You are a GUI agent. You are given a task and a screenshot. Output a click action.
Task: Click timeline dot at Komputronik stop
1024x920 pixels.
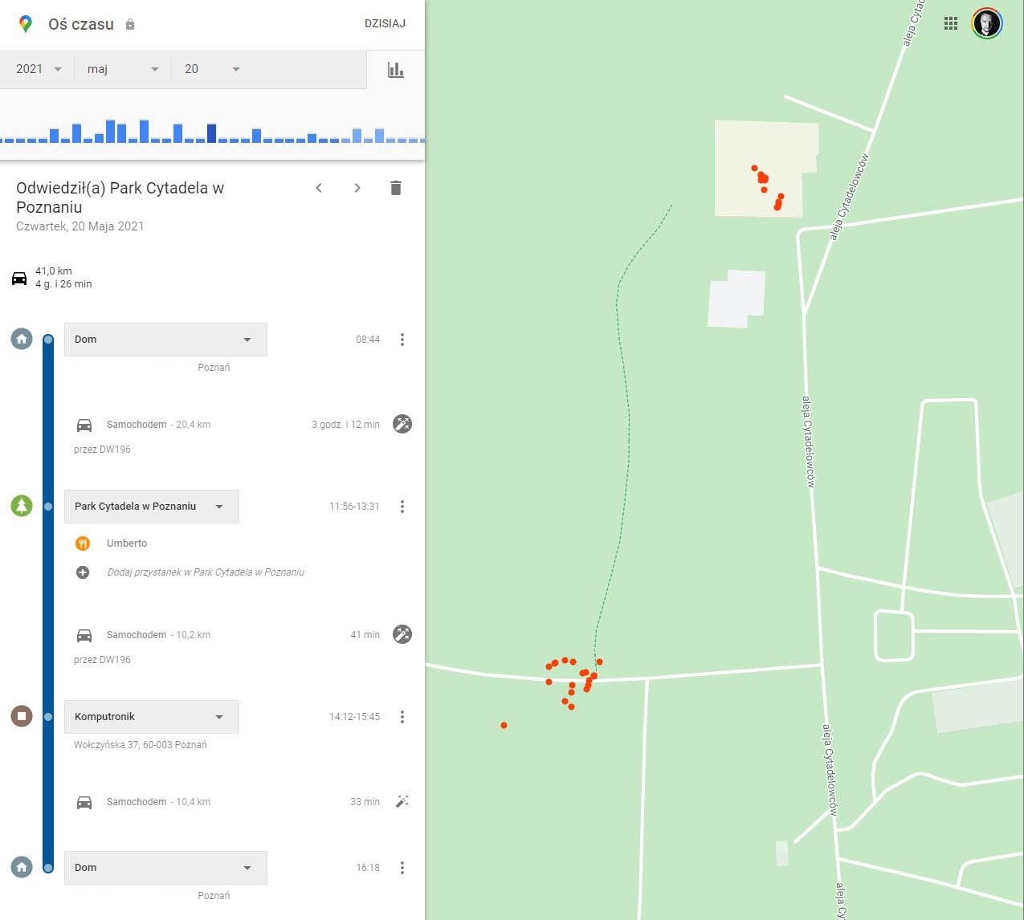tap(48, 716)
